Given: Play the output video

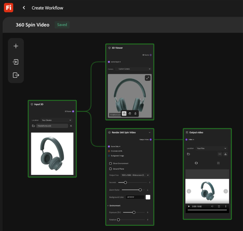Looking at the screenshot, I should tap(189, 206).
